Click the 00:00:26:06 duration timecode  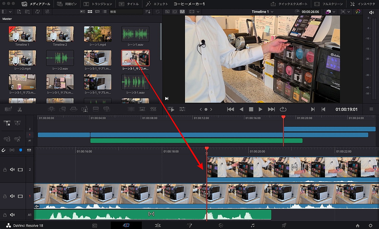pyautogui.click(x=310, y=12)
